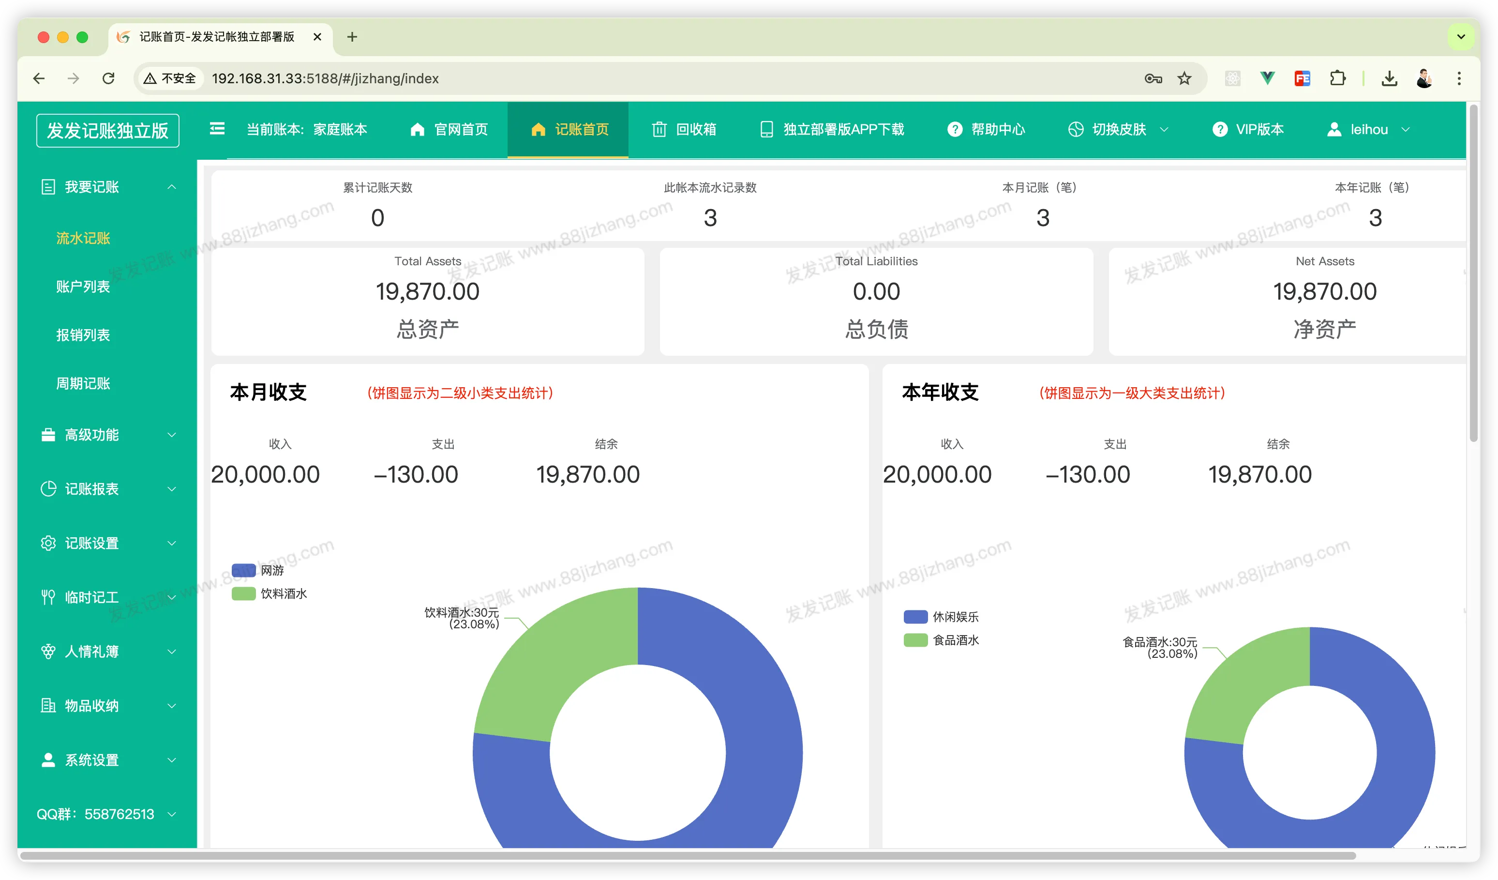Go to 官网首页 in top navigation
Image resolution: width=1498 pixels, height=880 pixels.
[x=449, y=130]
